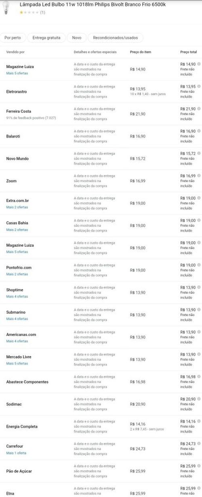202x497 pixels.
Task: Toggle the Novo condition filter
Action: point(77,38)
